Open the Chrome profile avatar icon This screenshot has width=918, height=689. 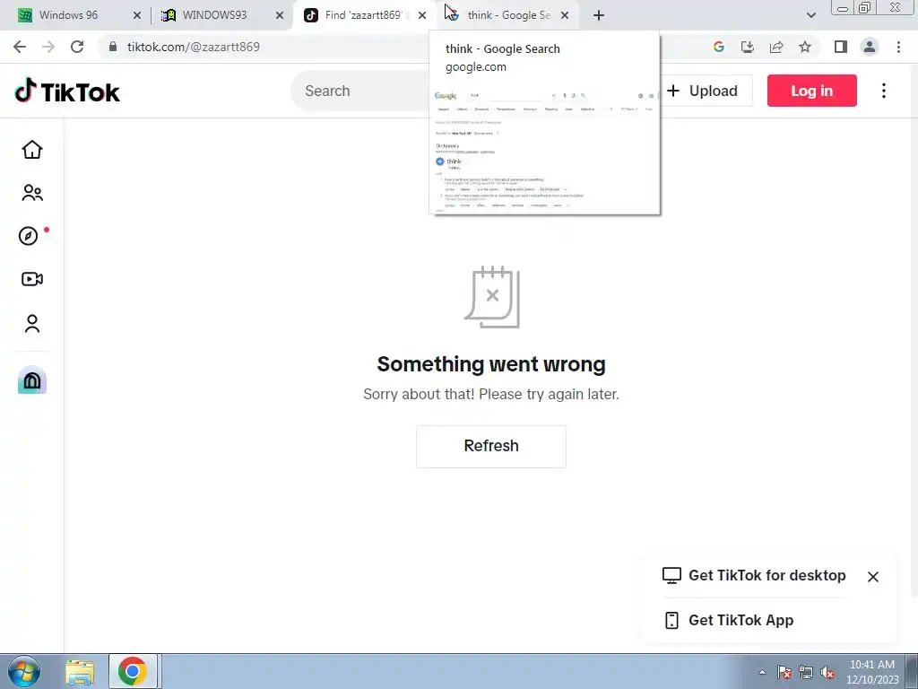[x=870, y=47]
